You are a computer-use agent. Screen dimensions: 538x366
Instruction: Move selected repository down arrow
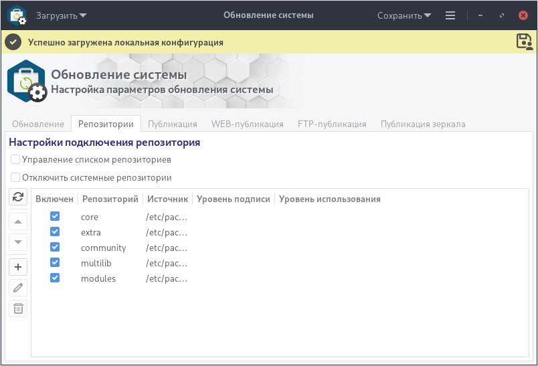[18, 242]
